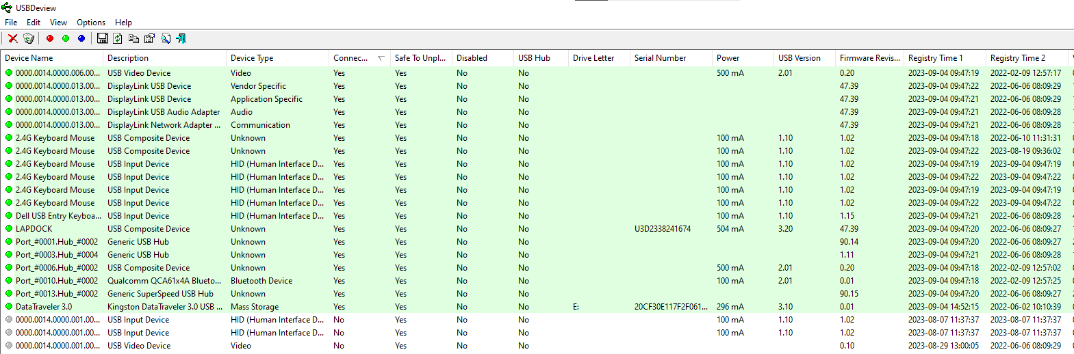
Task: Open the File menu
Action: point(11,23)
